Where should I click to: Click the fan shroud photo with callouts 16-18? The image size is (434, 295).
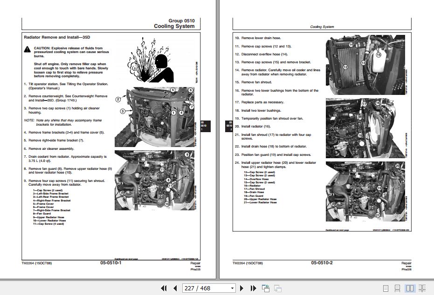[365, 128]
